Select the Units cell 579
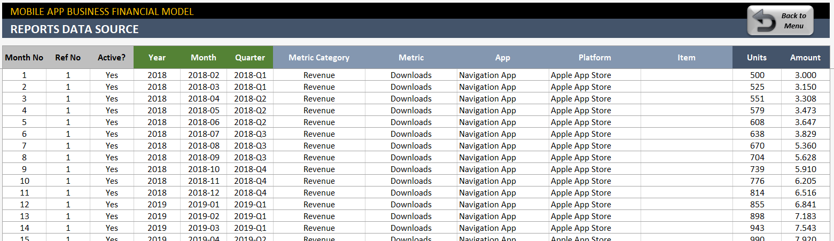Image resolution: width=834 pixels, height=241 pixels. (x=757, y=111)
